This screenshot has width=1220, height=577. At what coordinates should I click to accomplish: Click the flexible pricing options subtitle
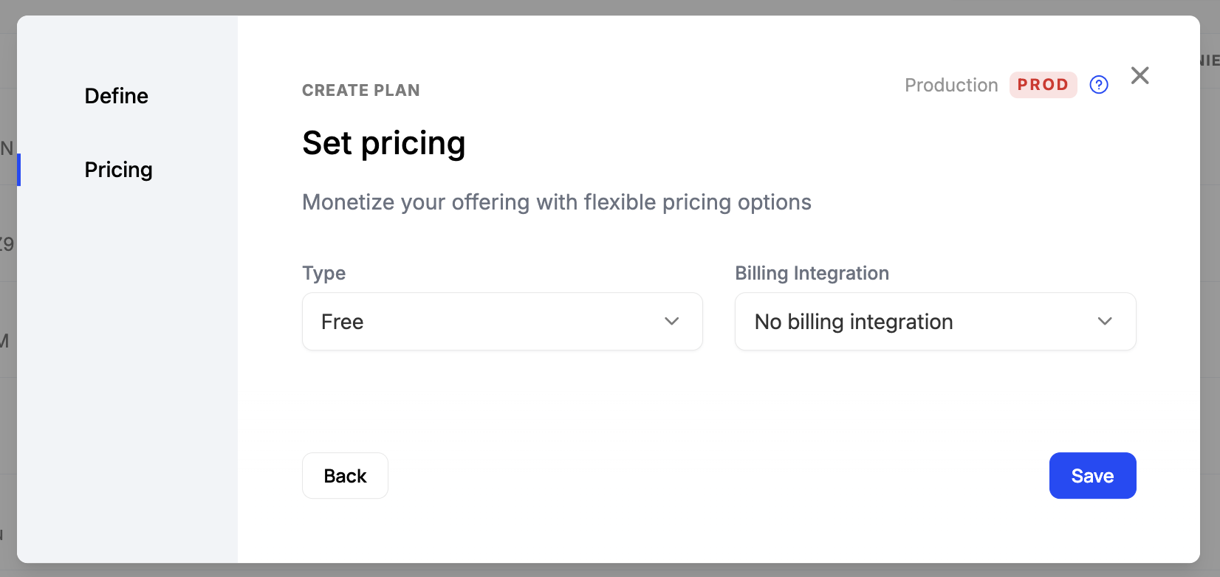point(556,201)
